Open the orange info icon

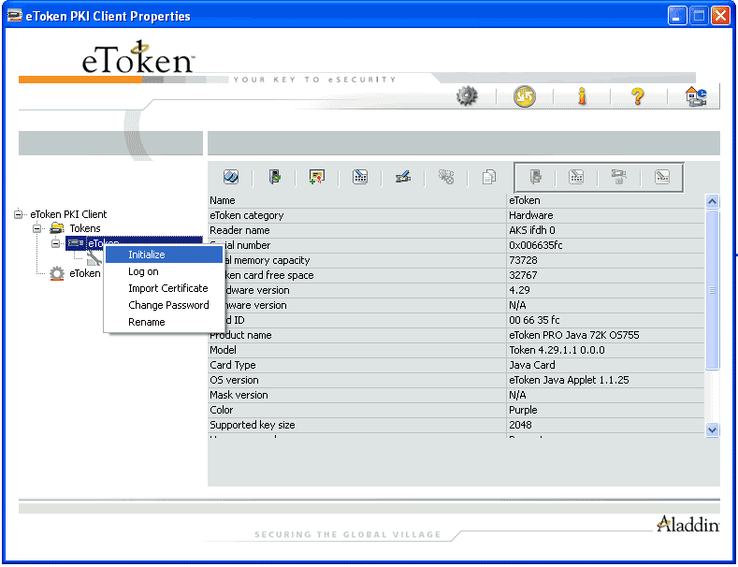pyautogui.click(x=582, y=95)
